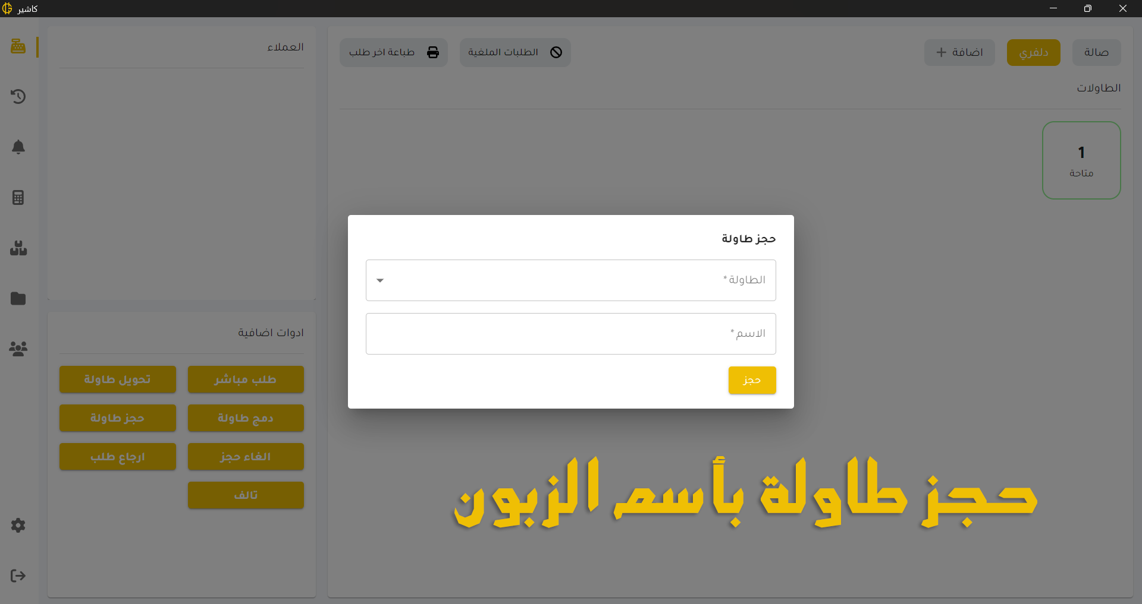Click the الاسم name input field
Viewport: 1142px width, 604px height.
[x=570, y=334]
